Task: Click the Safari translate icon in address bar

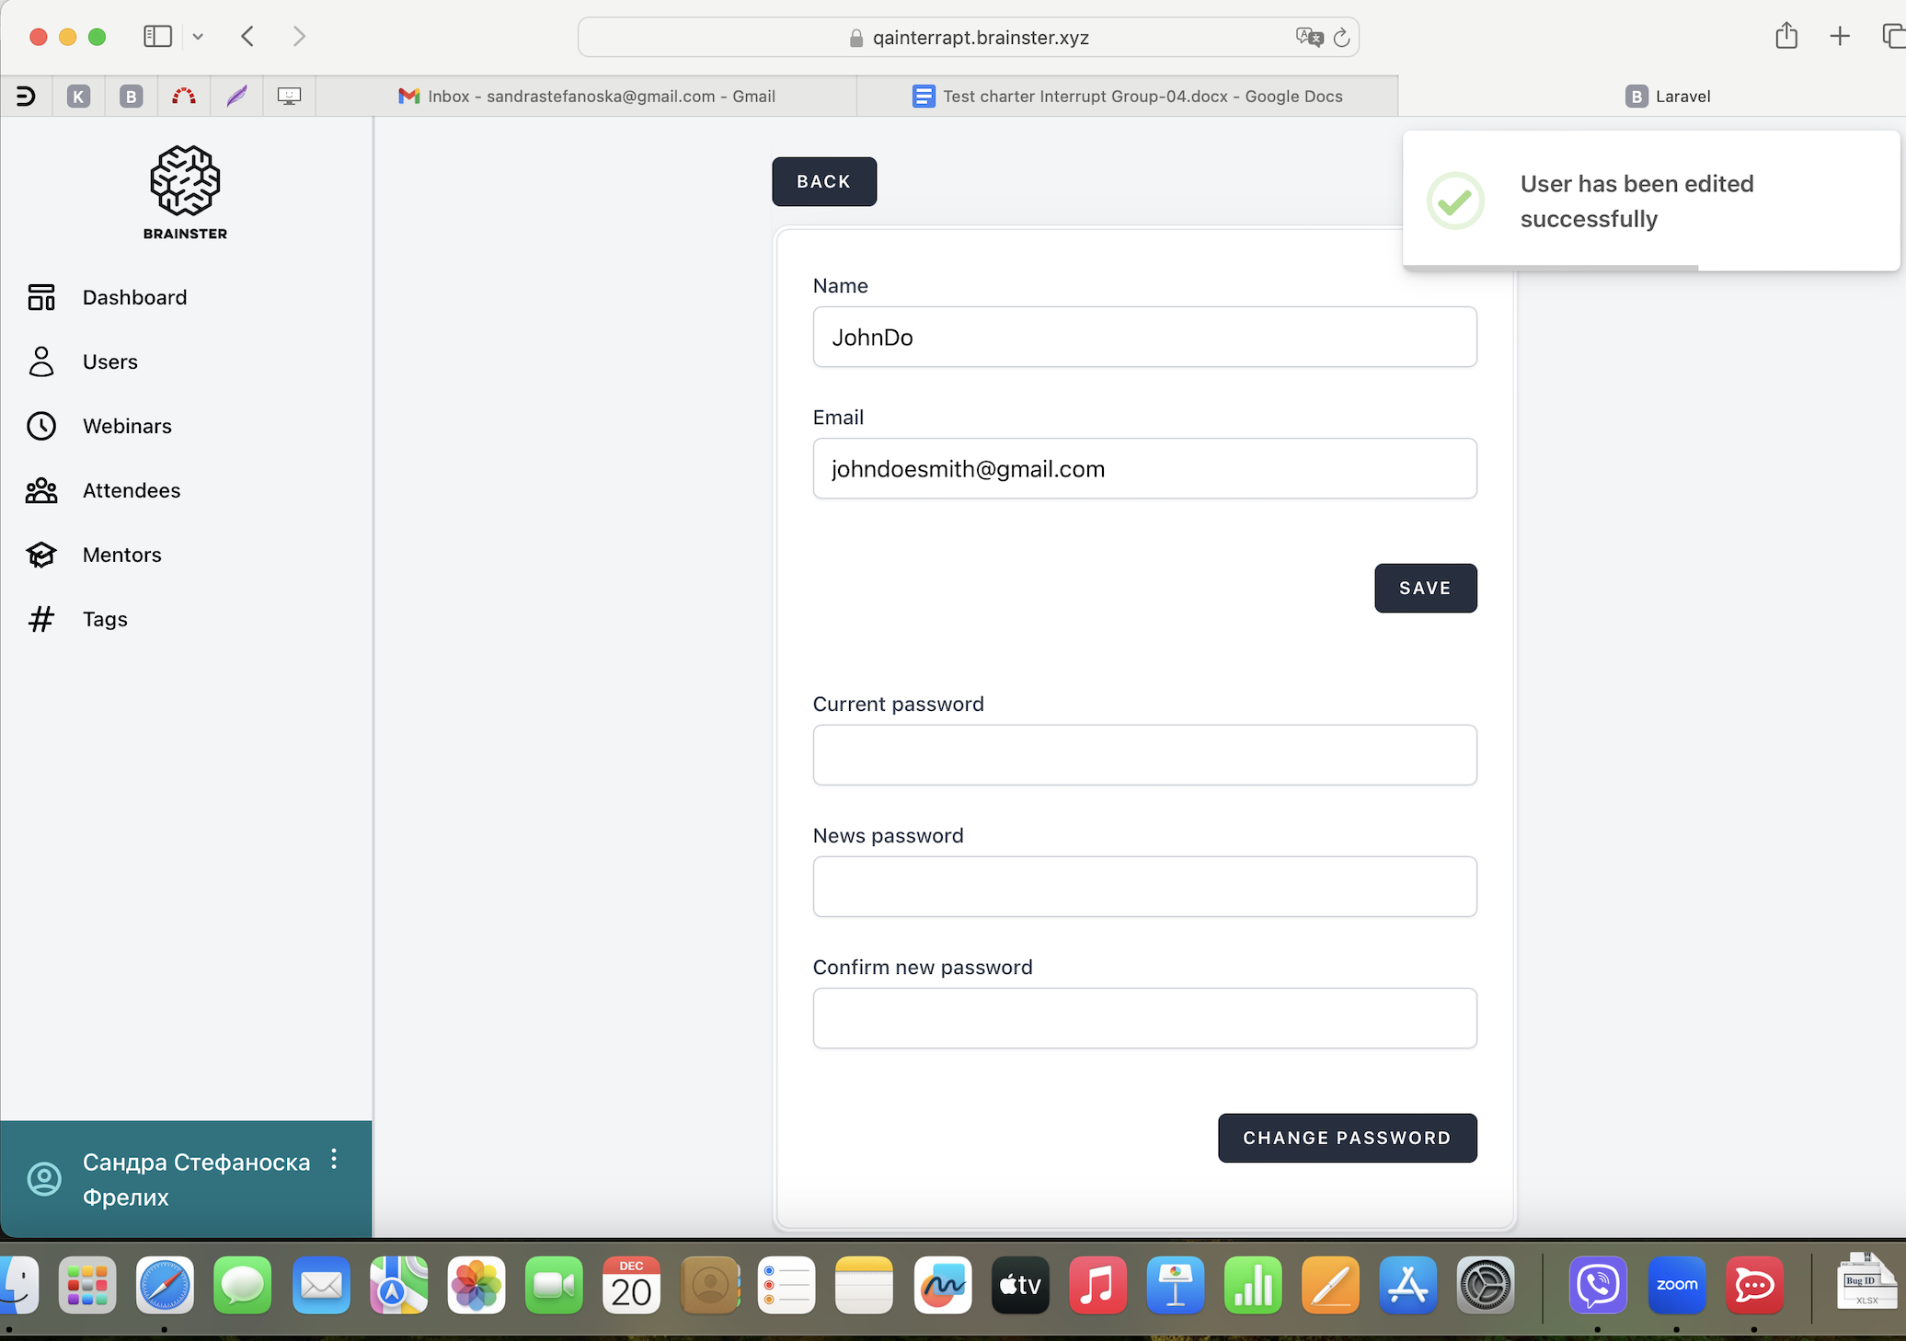Action: pyautogui.click(x=1308, y=37)
